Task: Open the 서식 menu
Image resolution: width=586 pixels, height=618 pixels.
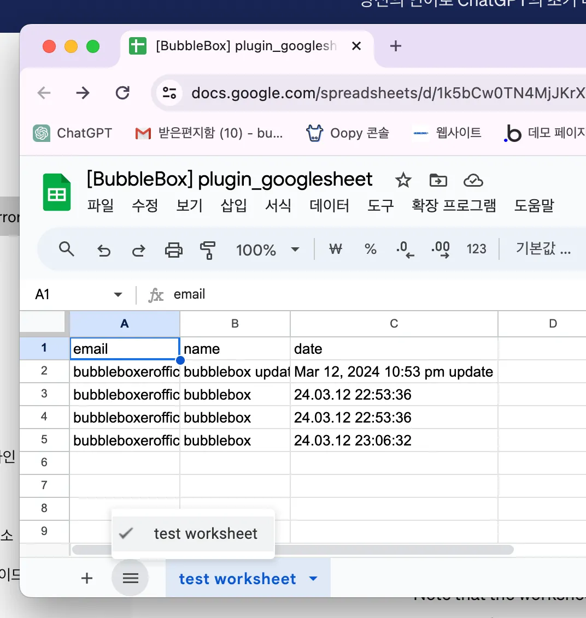Action: [278, 205]
